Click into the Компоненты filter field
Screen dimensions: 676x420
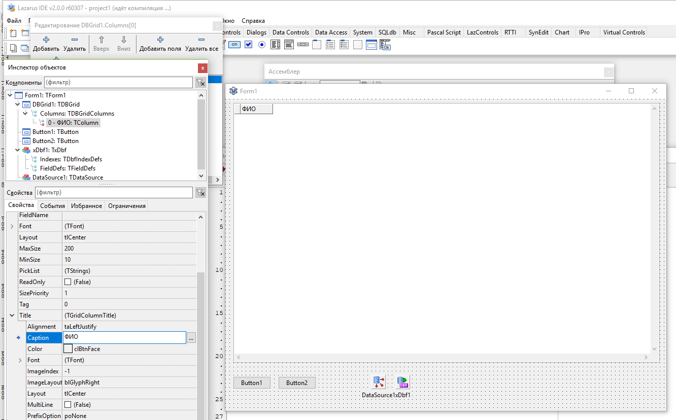[x=118, y=82]
